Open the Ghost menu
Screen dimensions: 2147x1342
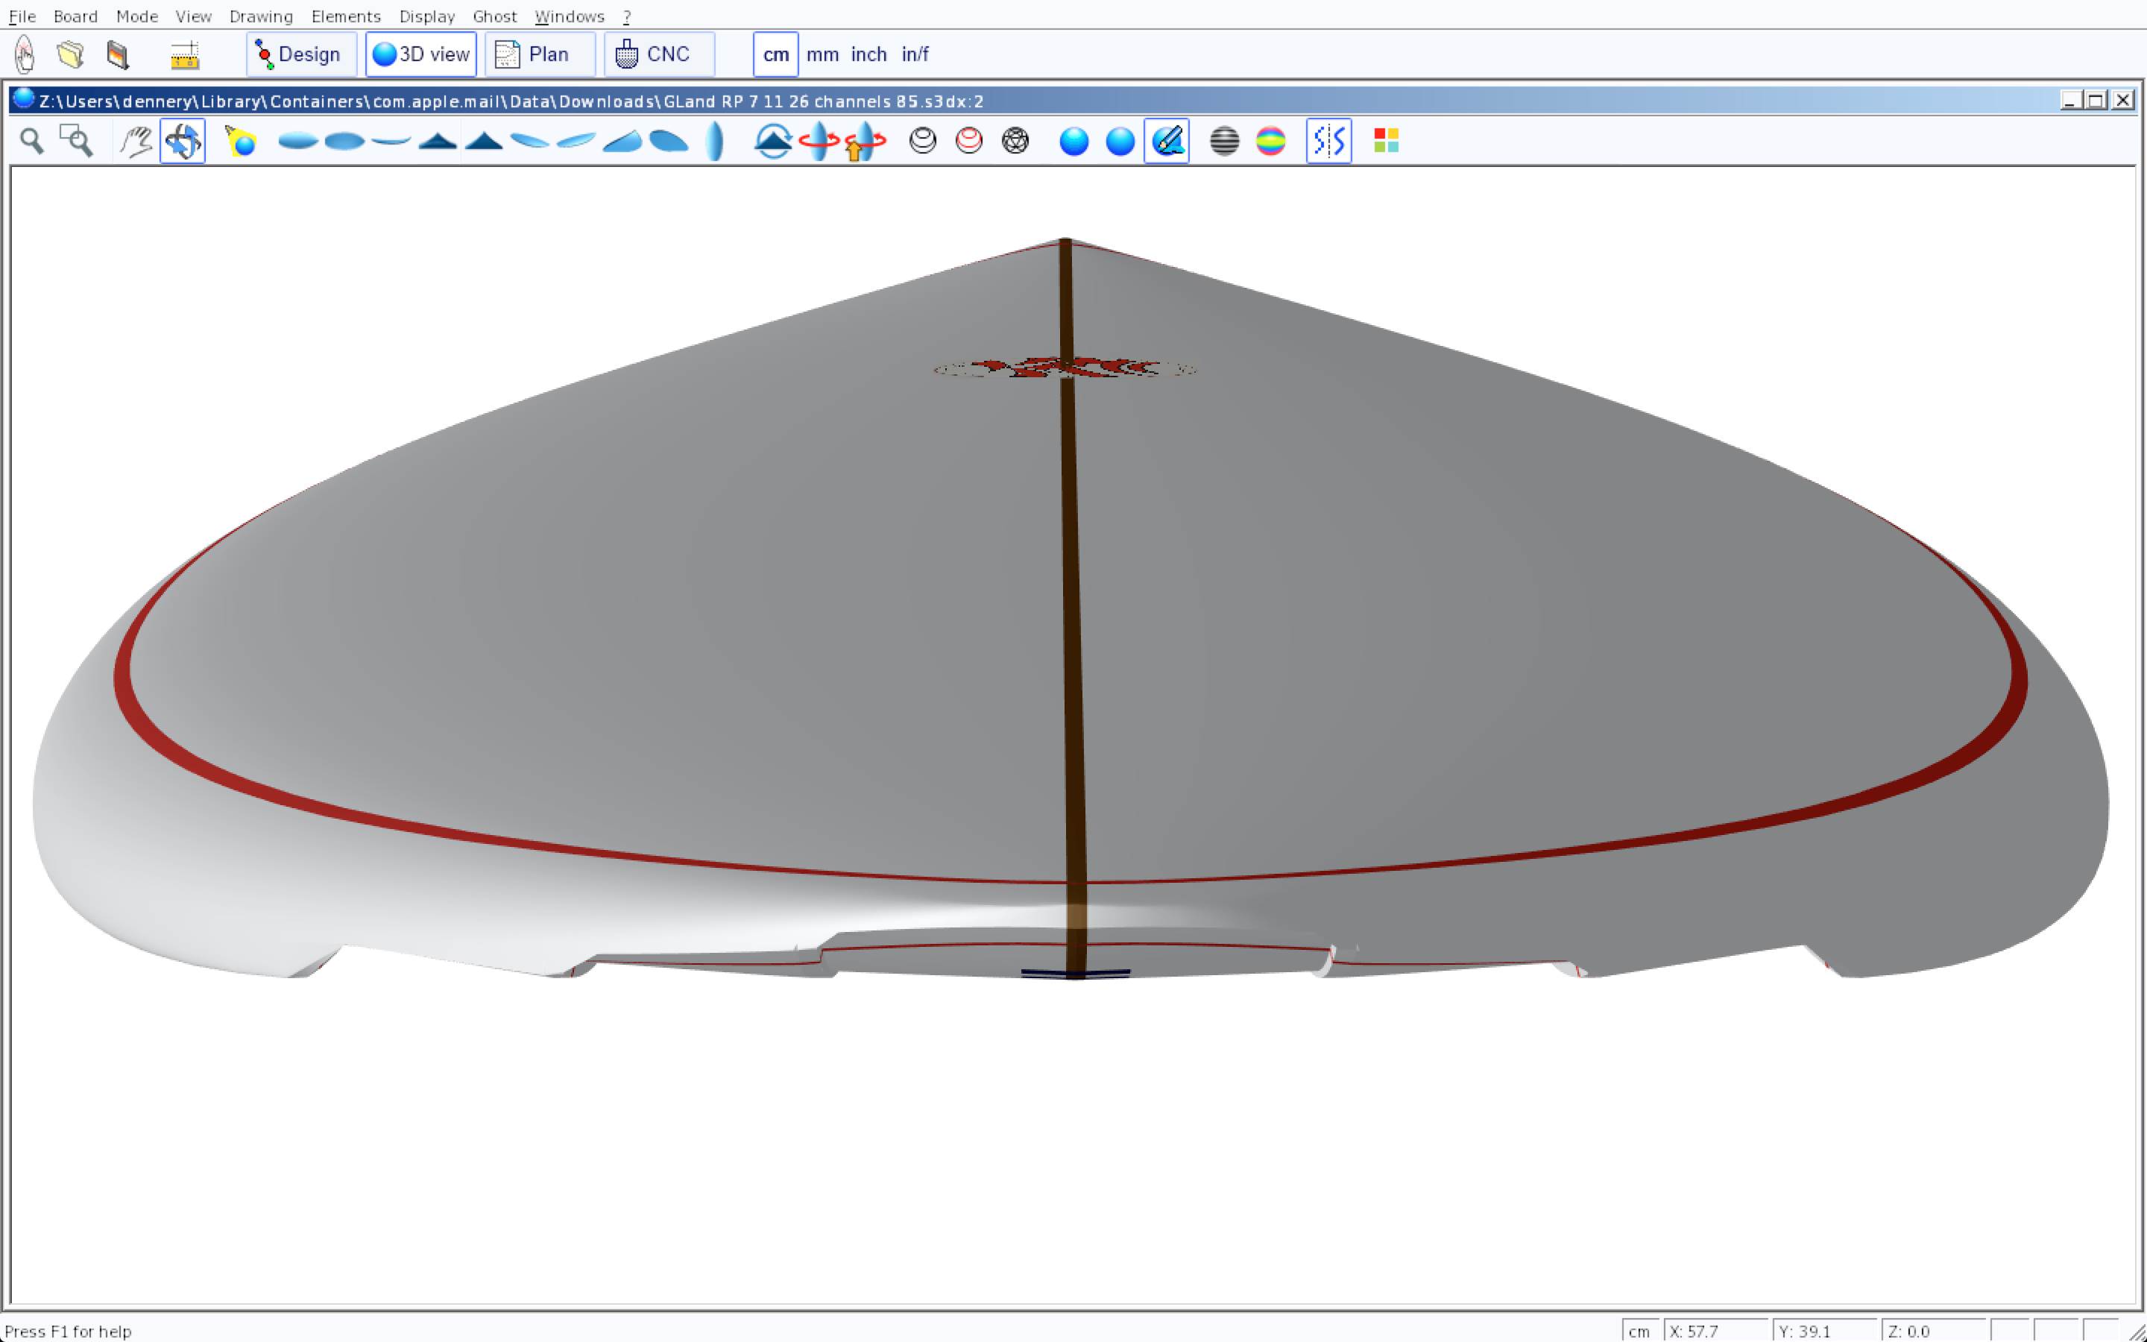[494, 16]
